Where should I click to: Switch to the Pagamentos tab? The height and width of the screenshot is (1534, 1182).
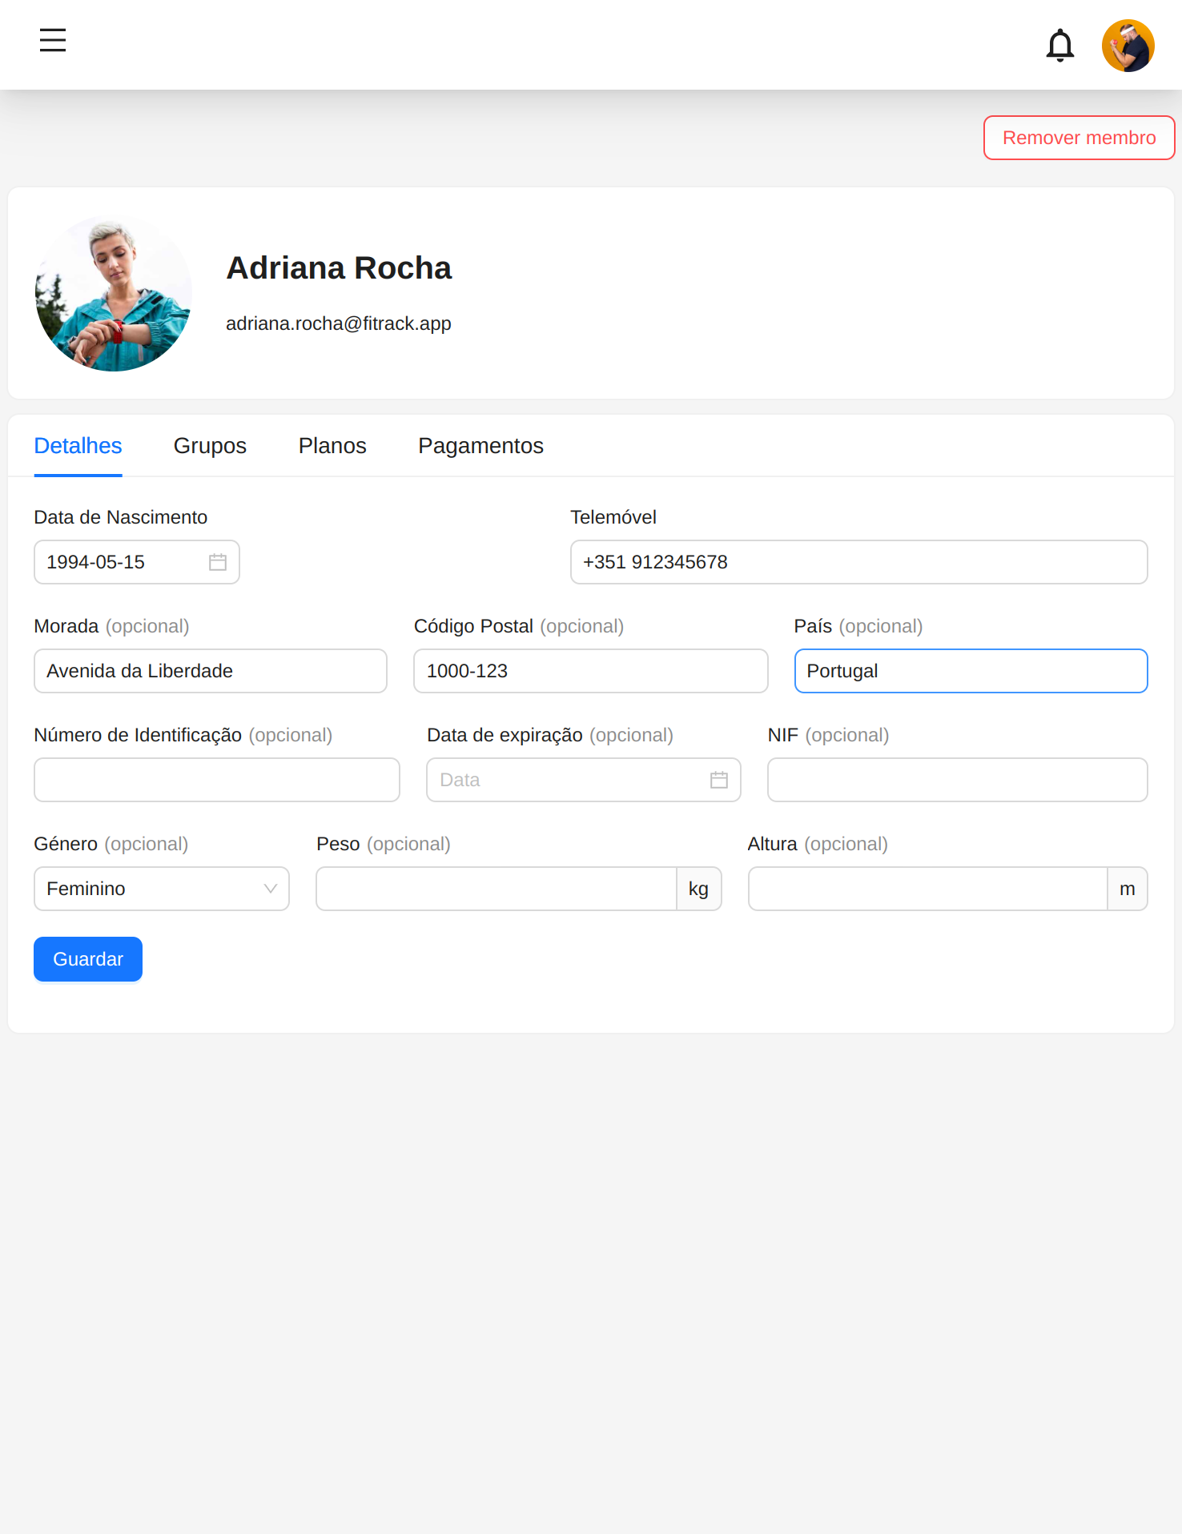click(480, 446)
